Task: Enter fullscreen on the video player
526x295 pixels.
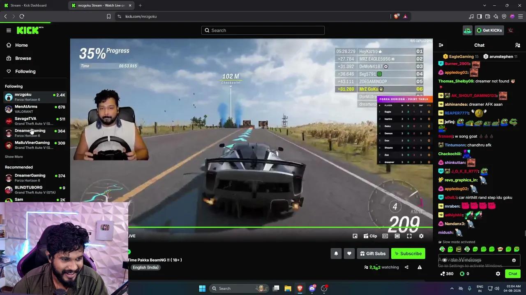Action: pyautogui.click(x=409, y=236)
